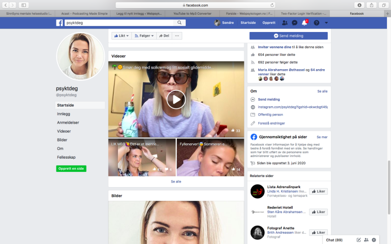Open the large photo under Bilder
Image resolution: width=391 pixels, height=244 pixels.
point(176,222)
